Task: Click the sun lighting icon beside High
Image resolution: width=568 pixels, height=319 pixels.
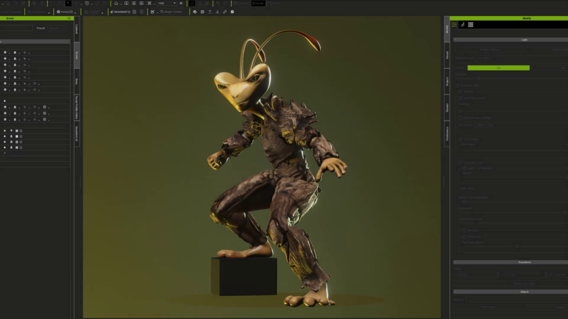Action: 181,3
